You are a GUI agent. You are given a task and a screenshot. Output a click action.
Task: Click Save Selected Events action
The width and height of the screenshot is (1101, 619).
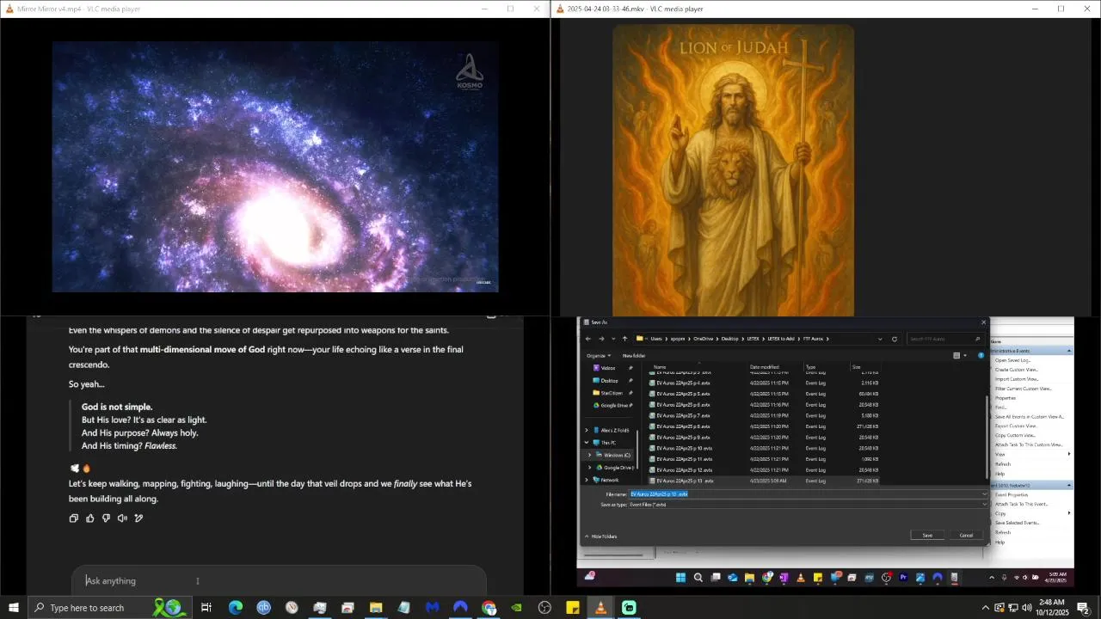coord(1017,523)
